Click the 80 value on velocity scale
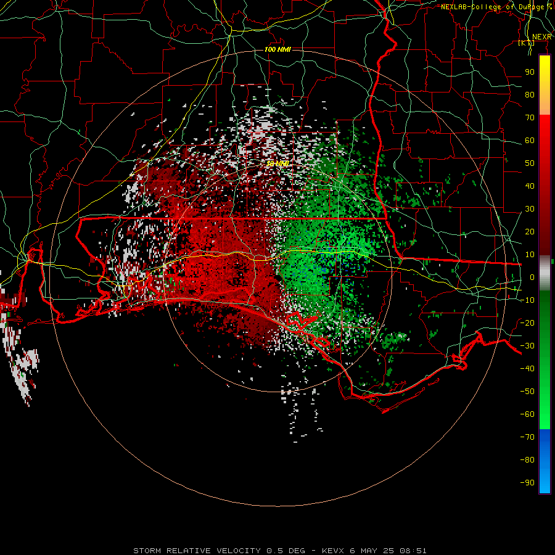 tap(530, 95)
